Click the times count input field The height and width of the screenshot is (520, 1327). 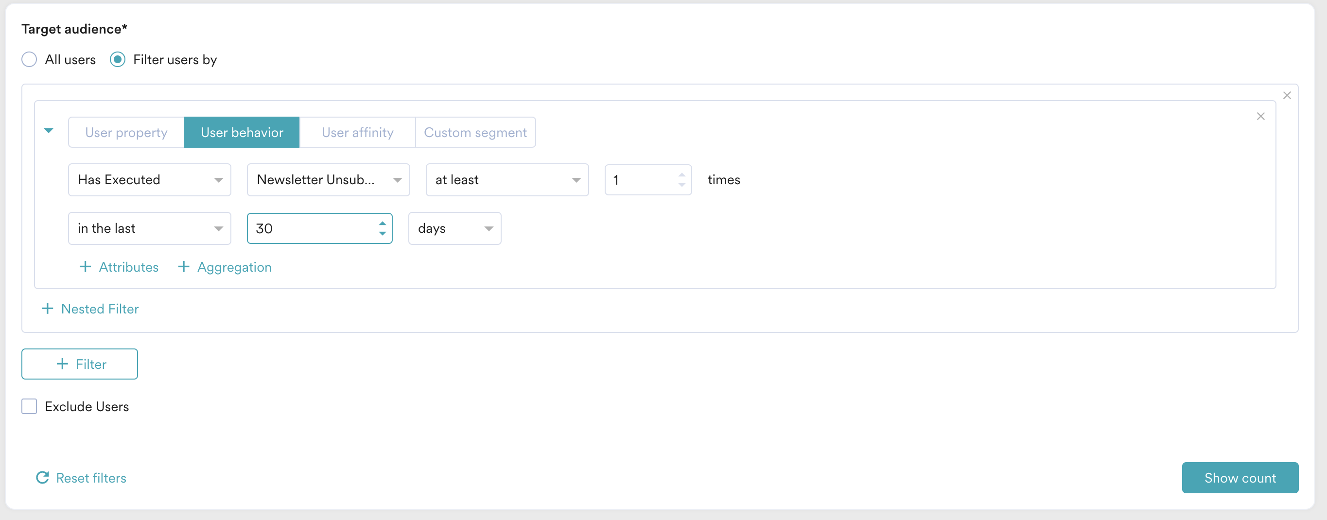pos(648,180)
